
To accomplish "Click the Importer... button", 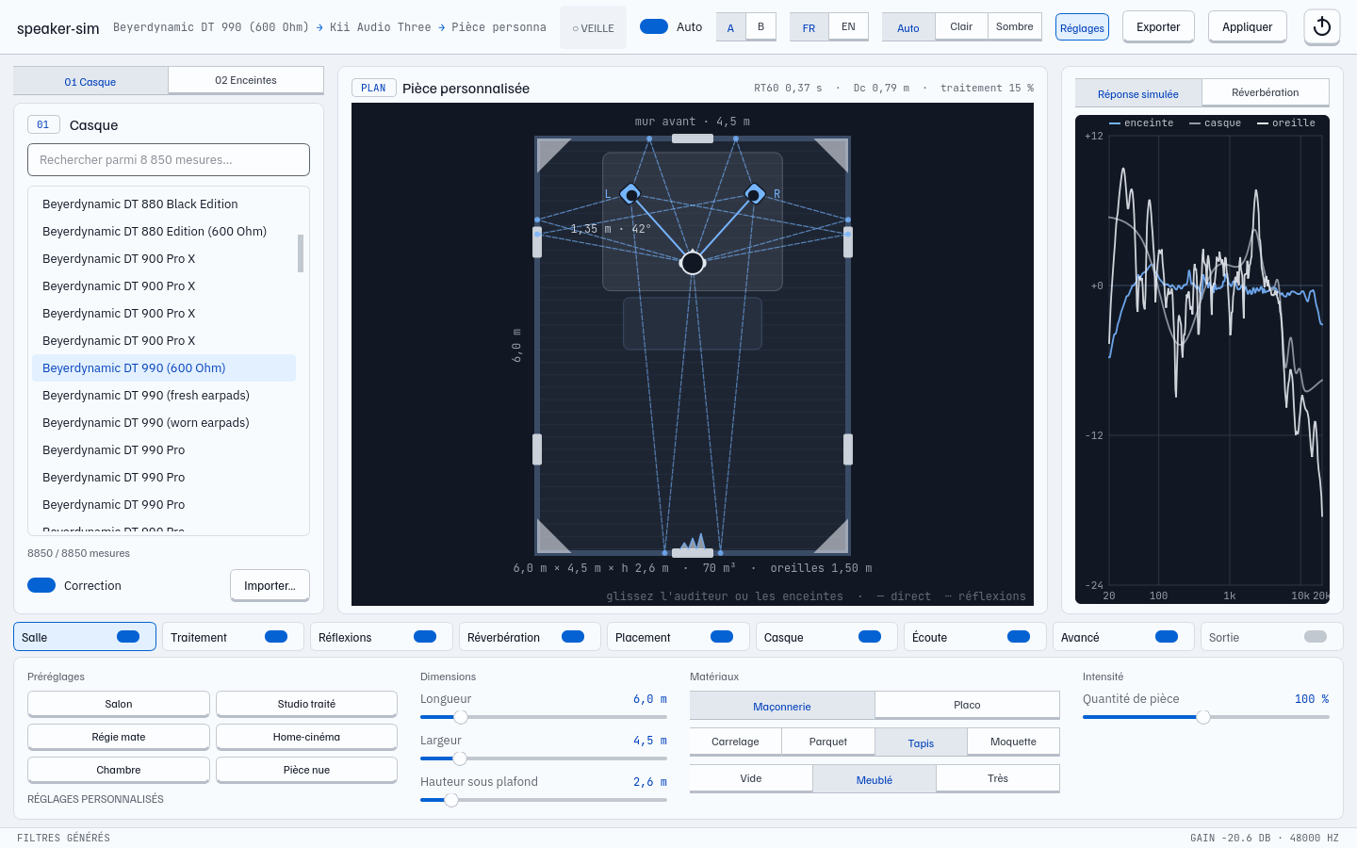I will coord(270,585).
